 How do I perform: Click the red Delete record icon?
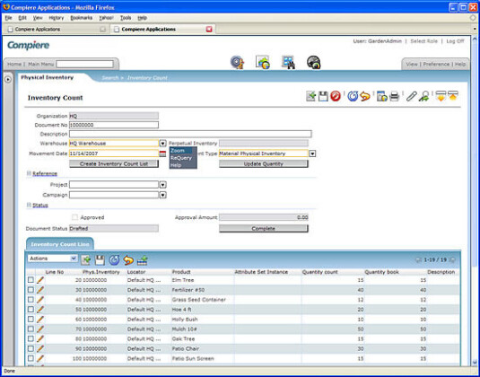click(336, 96)
